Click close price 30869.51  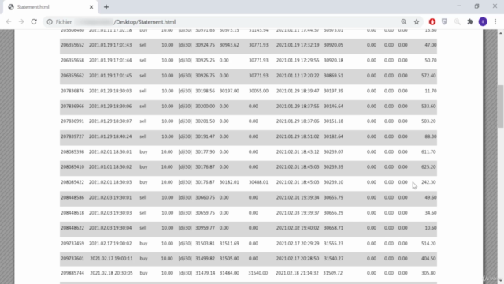pyautogui.click(x=333, y=76)
